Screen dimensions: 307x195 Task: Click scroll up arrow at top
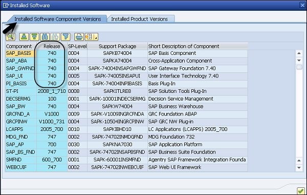tap(299, 53)
